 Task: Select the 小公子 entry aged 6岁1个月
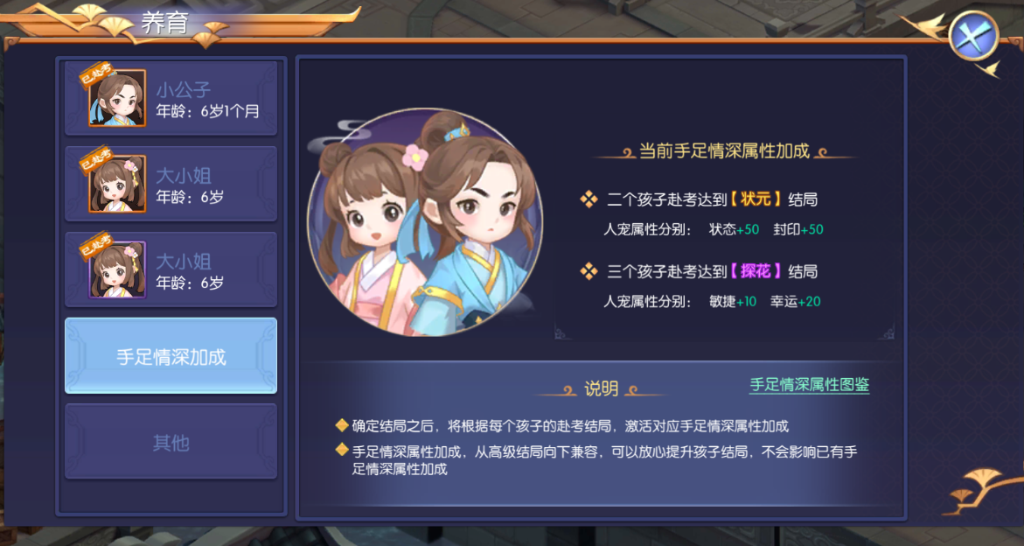pos(171,98)
